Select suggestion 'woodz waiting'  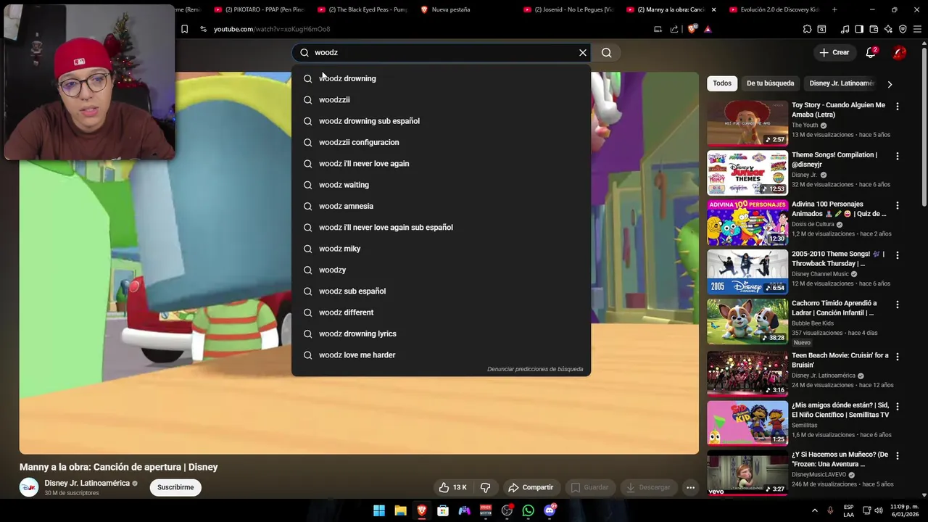click(441, 185)
